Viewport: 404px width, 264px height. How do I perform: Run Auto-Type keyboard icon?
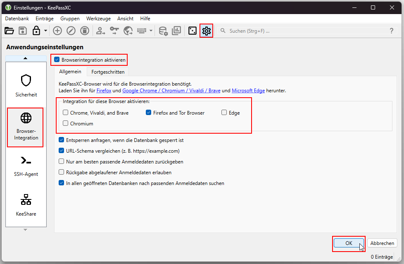[x=142, y=31]
